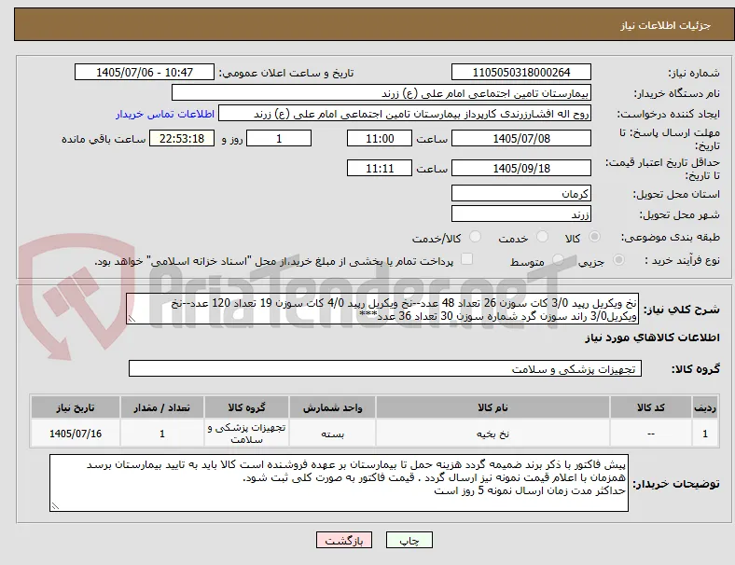Click the buyer organization name field

(x=381, y=92)
